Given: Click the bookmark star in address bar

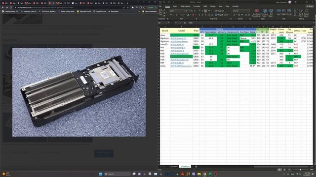Looking at the screenshot, I should (127, 7).
